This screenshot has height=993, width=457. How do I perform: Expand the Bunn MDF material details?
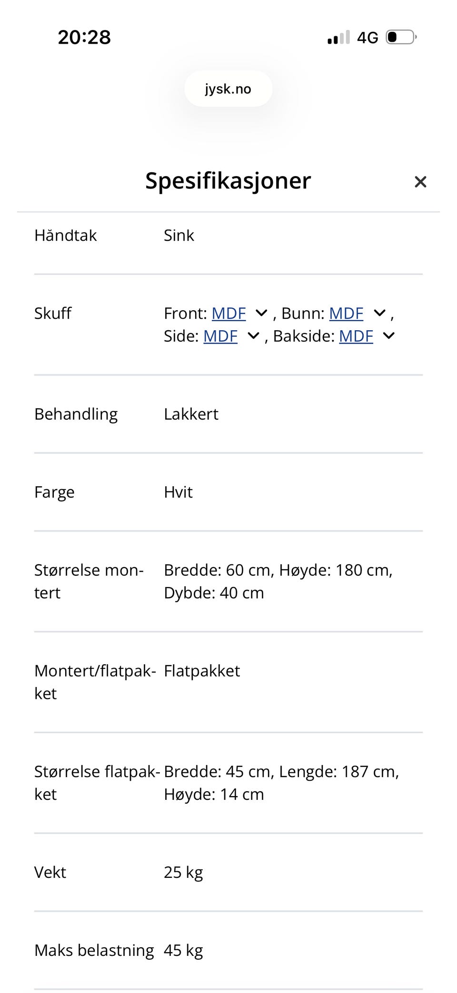(379, 313)
